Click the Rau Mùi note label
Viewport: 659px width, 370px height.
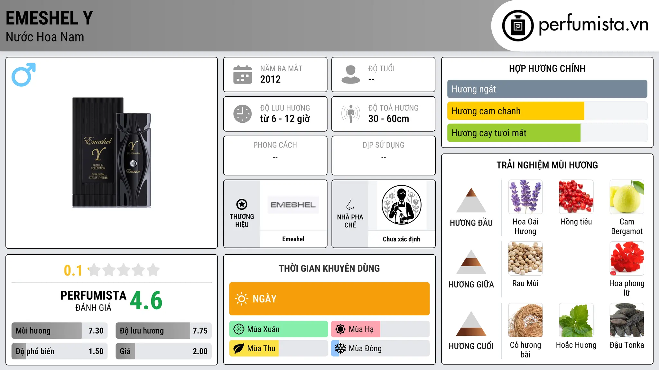point(525,283)
